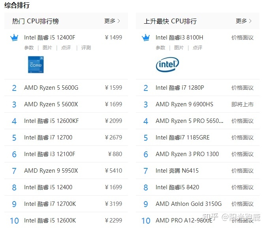267x228 pixels.
Task: Select AMD Ryzen 5 5600X entry
Action: pyautogui.click(x=51, y=104)
